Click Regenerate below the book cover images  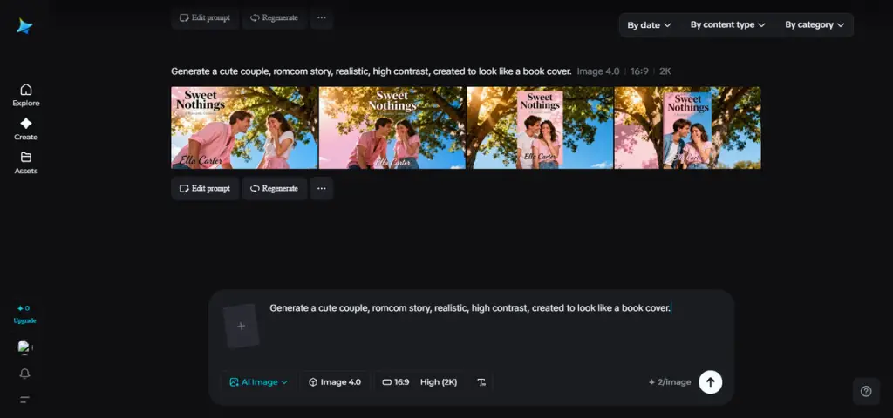pyautogui.click(x=275, y=188)
